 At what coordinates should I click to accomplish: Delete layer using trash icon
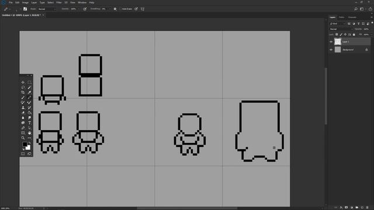(x=368, y=208)
